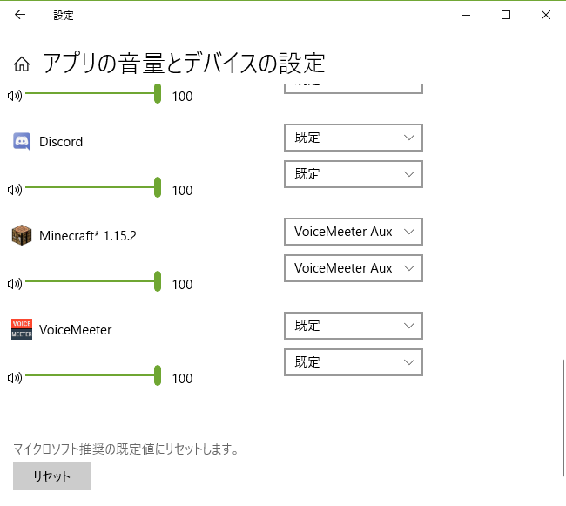Mute the Minecraft volume speaker icon
Screen dimensions: 566x506
pos(15,284)
